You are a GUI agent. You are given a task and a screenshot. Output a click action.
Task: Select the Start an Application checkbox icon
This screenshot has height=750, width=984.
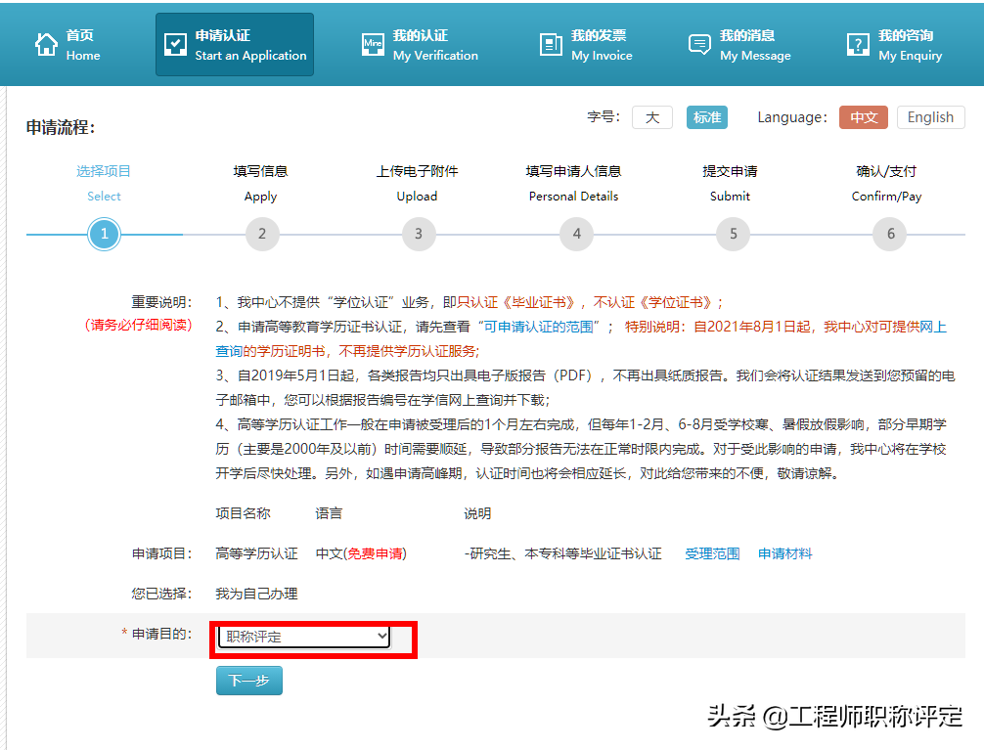click(175, 43)
